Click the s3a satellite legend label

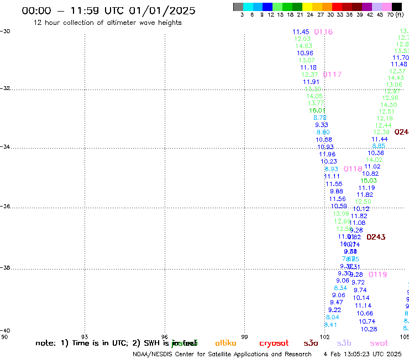point(311,343)
